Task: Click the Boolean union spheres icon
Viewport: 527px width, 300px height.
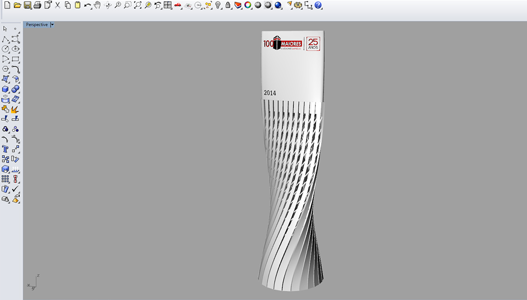Action: click(15, 89)
